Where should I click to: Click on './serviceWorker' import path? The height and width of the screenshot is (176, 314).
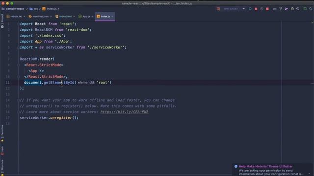click(x=106, y=47)
